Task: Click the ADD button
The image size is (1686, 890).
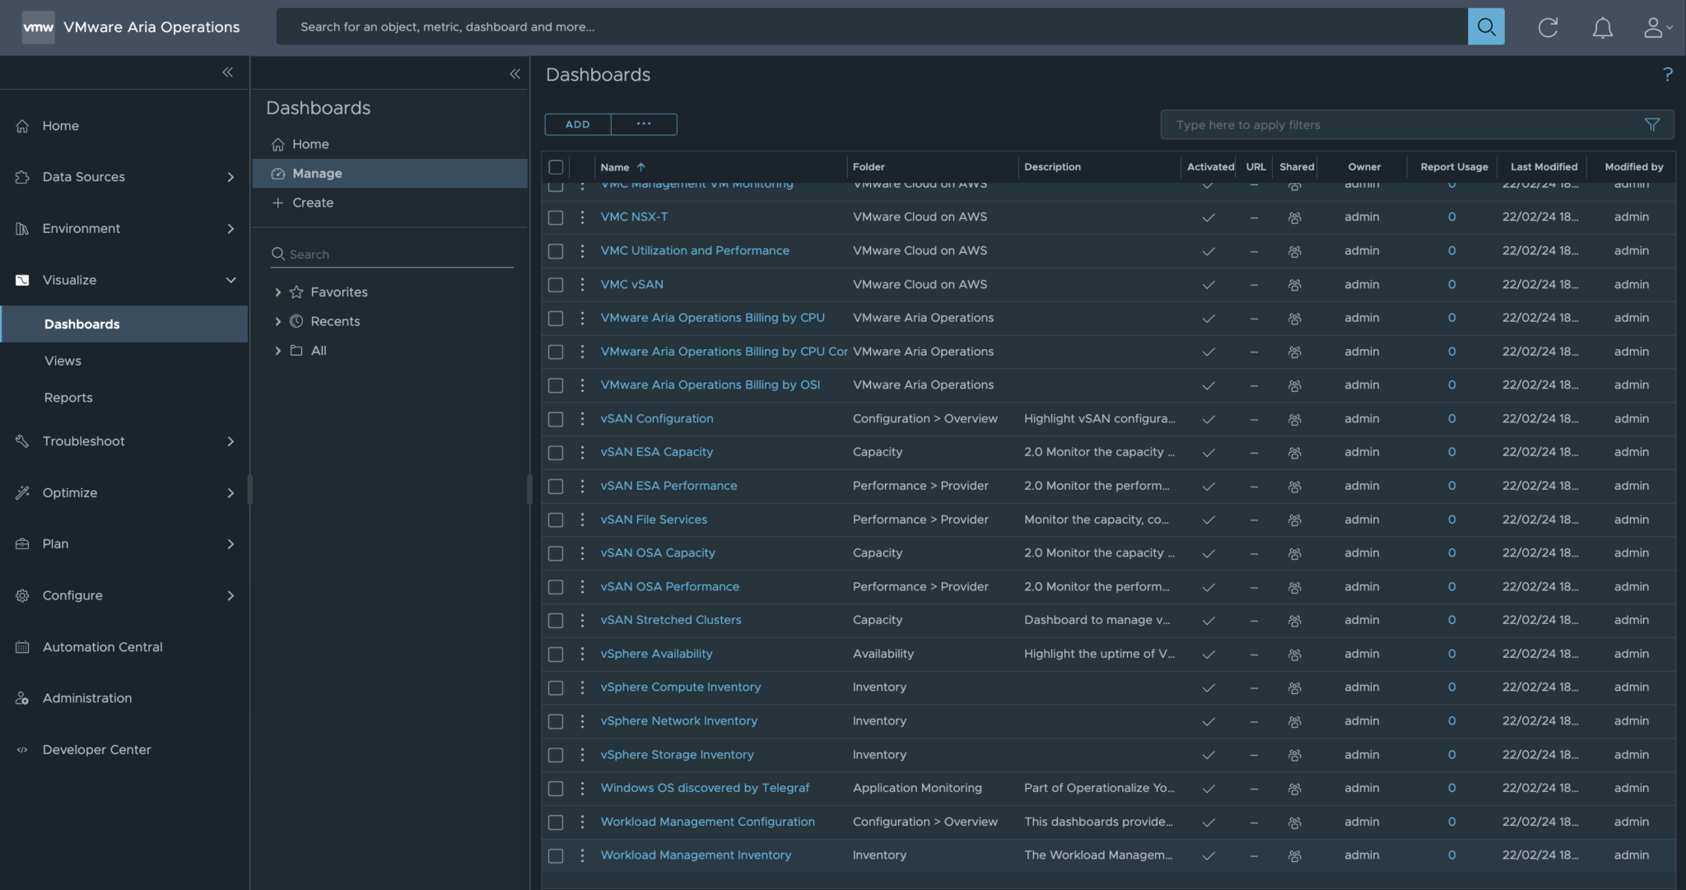Action: coord(577,124)
